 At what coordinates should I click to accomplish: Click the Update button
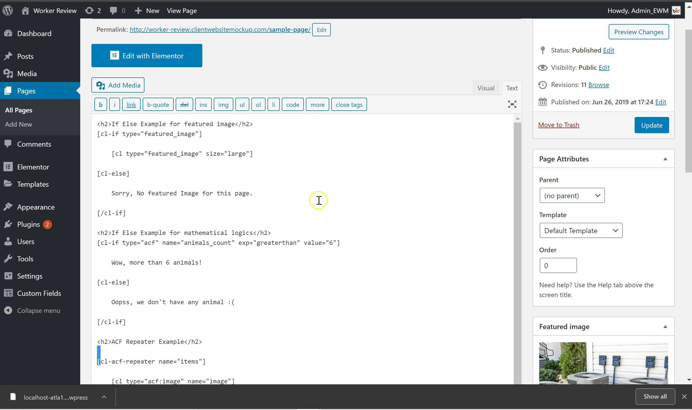pyautogui.click(x=651, y=125)
